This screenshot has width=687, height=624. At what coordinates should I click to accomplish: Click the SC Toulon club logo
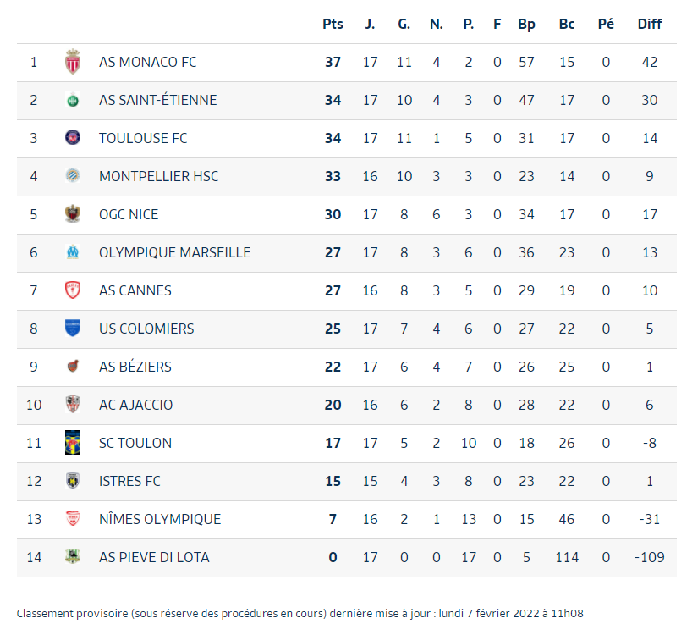[73, 443]
